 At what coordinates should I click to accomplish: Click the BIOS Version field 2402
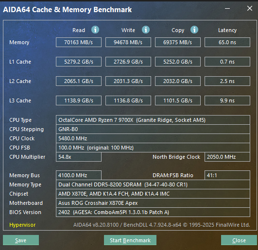coord(153,212)
